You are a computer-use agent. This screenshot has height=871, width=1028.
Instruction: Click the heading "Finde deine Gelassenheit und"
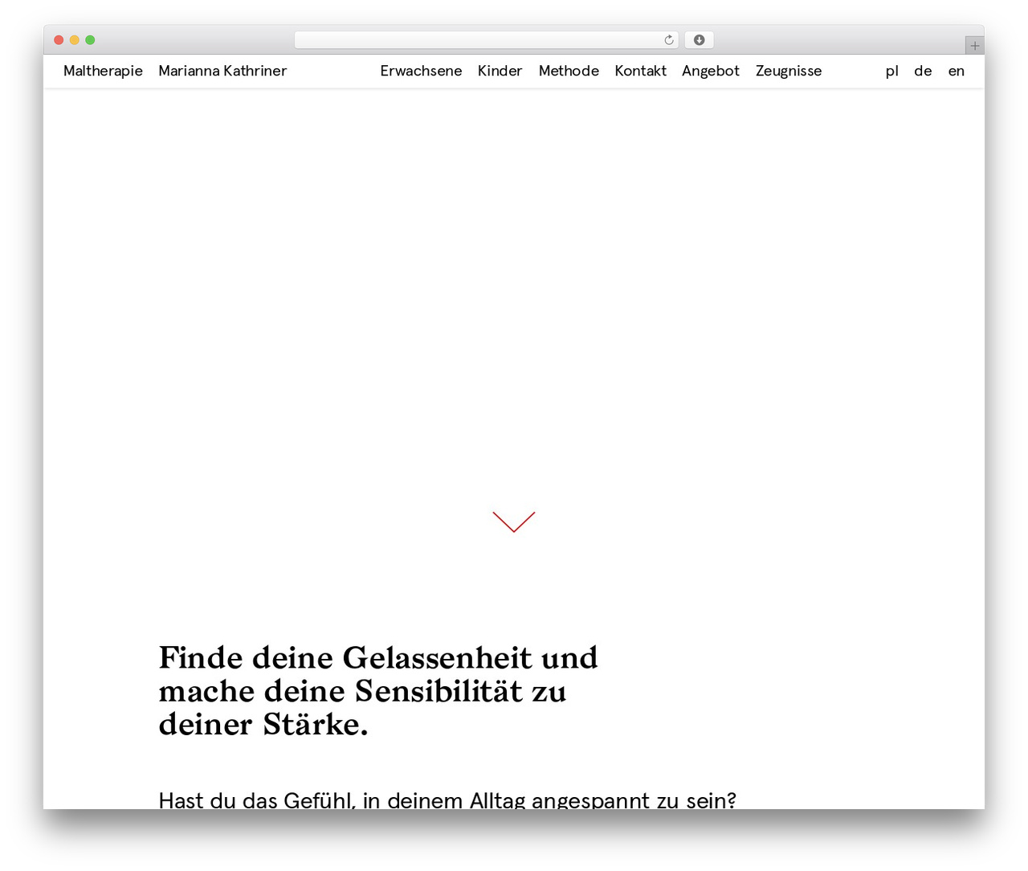pos(378,658)
